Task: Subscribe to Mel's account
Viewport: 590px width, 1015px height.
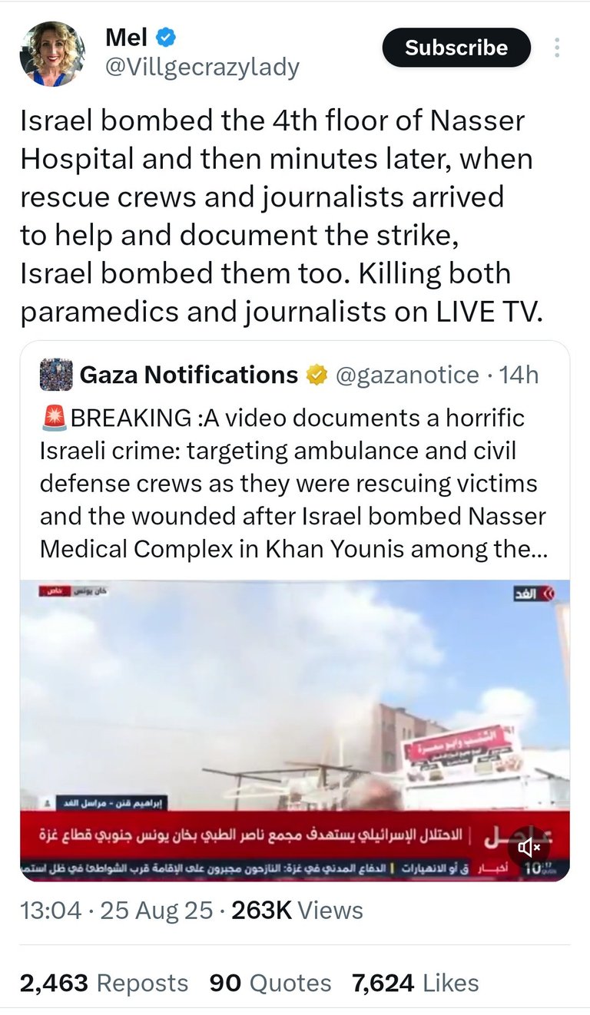Action: tap(456, 48)
